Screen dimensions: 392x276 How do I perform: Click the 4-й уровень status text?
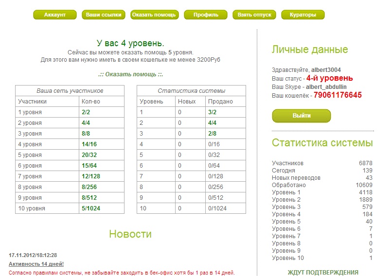(x=329, y=78)
